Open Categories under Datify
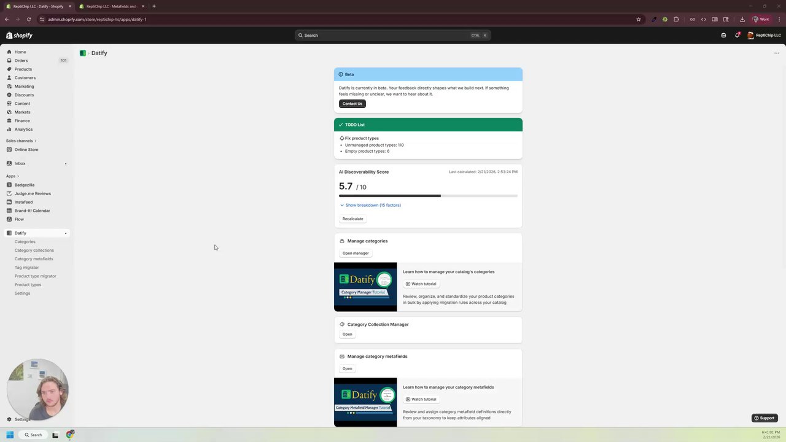 coord(25,242)
